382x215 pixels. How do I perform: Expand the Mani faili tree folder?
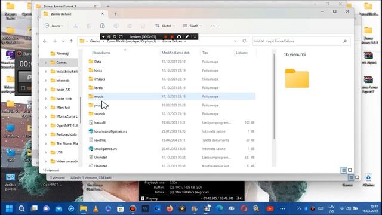pyautogui.click(x=45, y=107)
